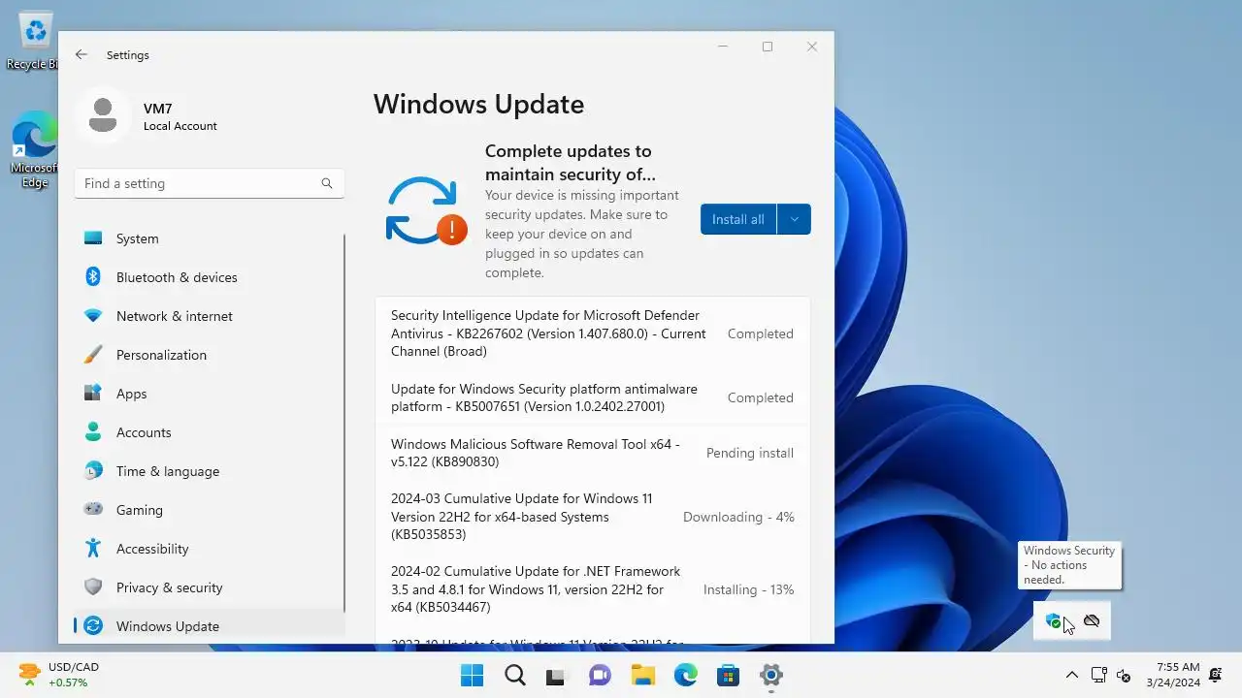Click .NET Framework update KB5034467 entry
The height and width of the screenshot is (698, 1242).
(592, 589)
